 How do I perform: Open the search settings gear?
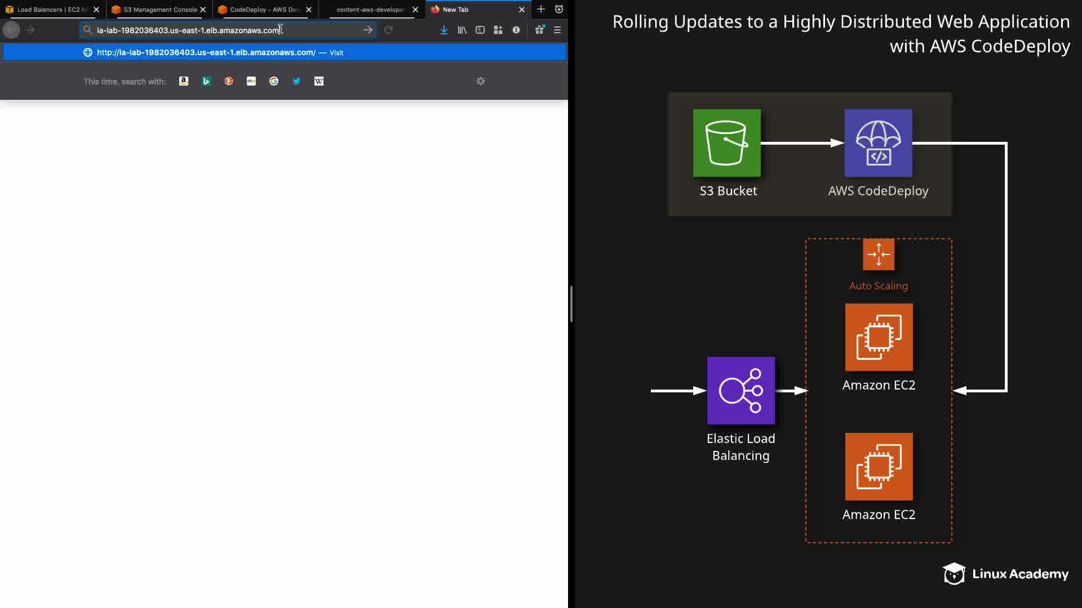[481, 81]
